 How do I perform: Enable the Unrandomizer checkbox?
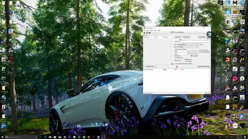(x=200, y=50)
